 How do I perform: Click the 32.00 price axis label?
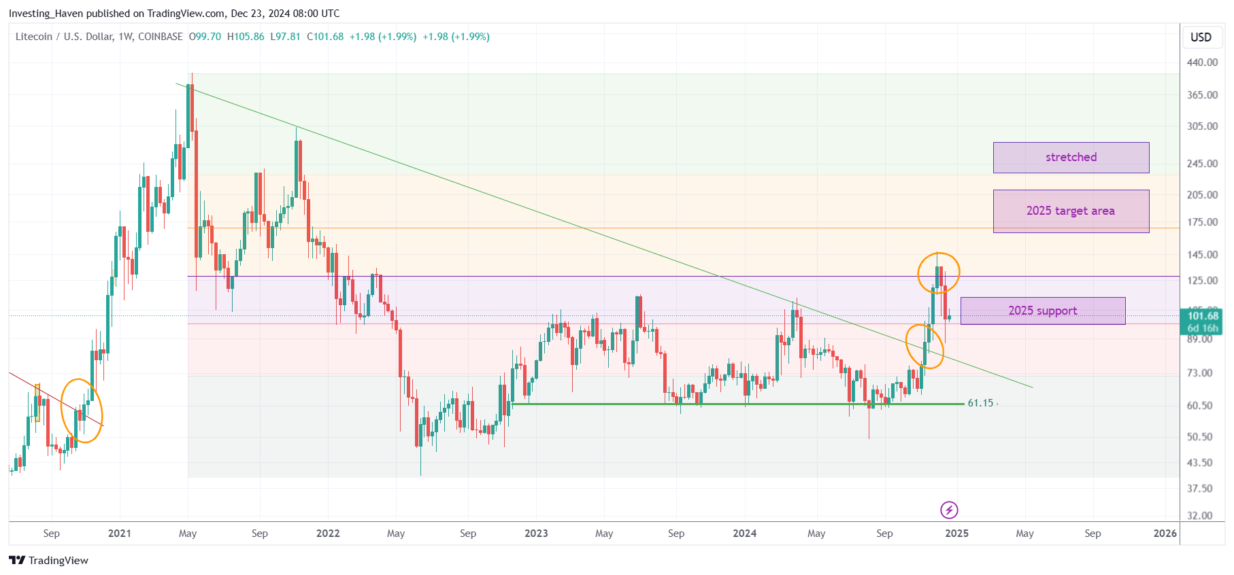[x=1199, y=516]
